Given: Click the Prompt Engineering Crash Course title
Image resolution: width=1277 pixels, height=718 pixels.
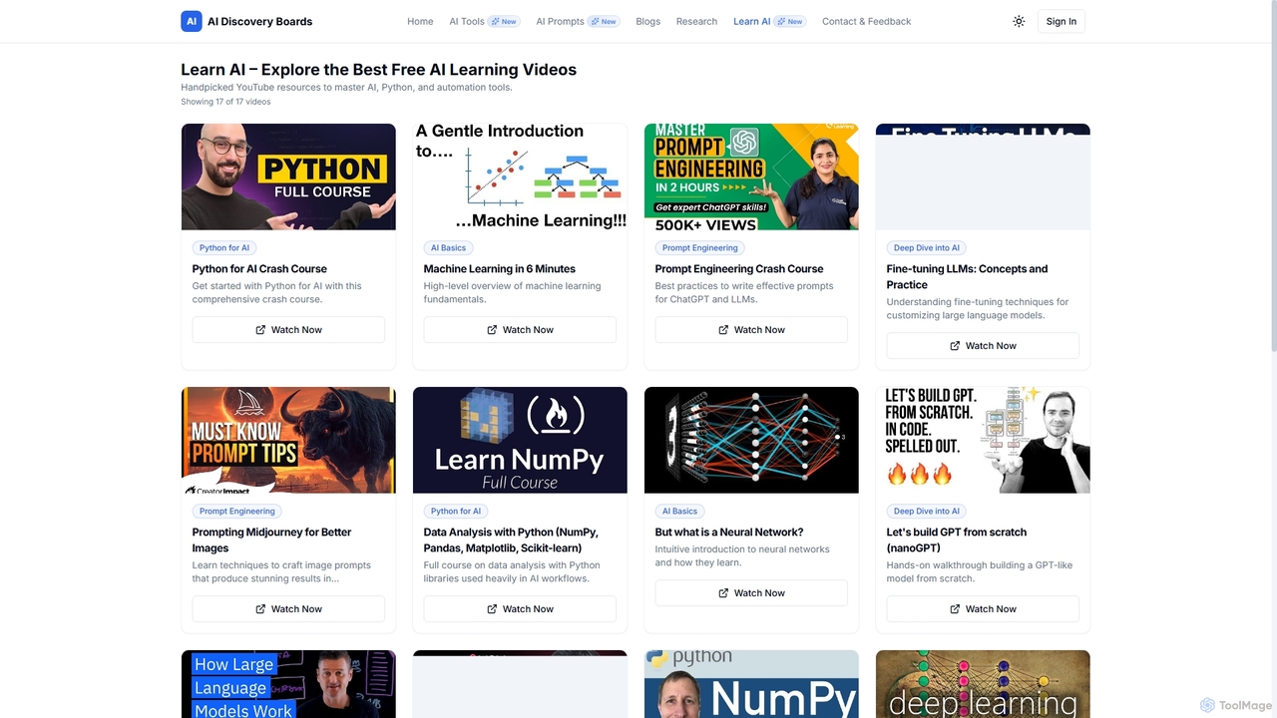Looking at the screenshot, I should 739,268.
